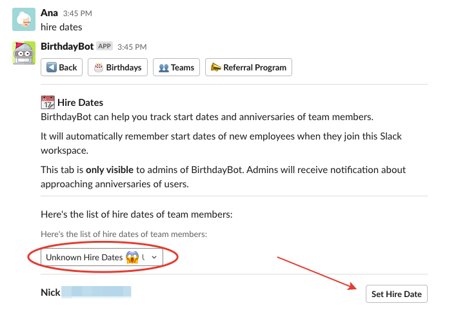Click Ana's "hire dates" message text

pos(61,27)
